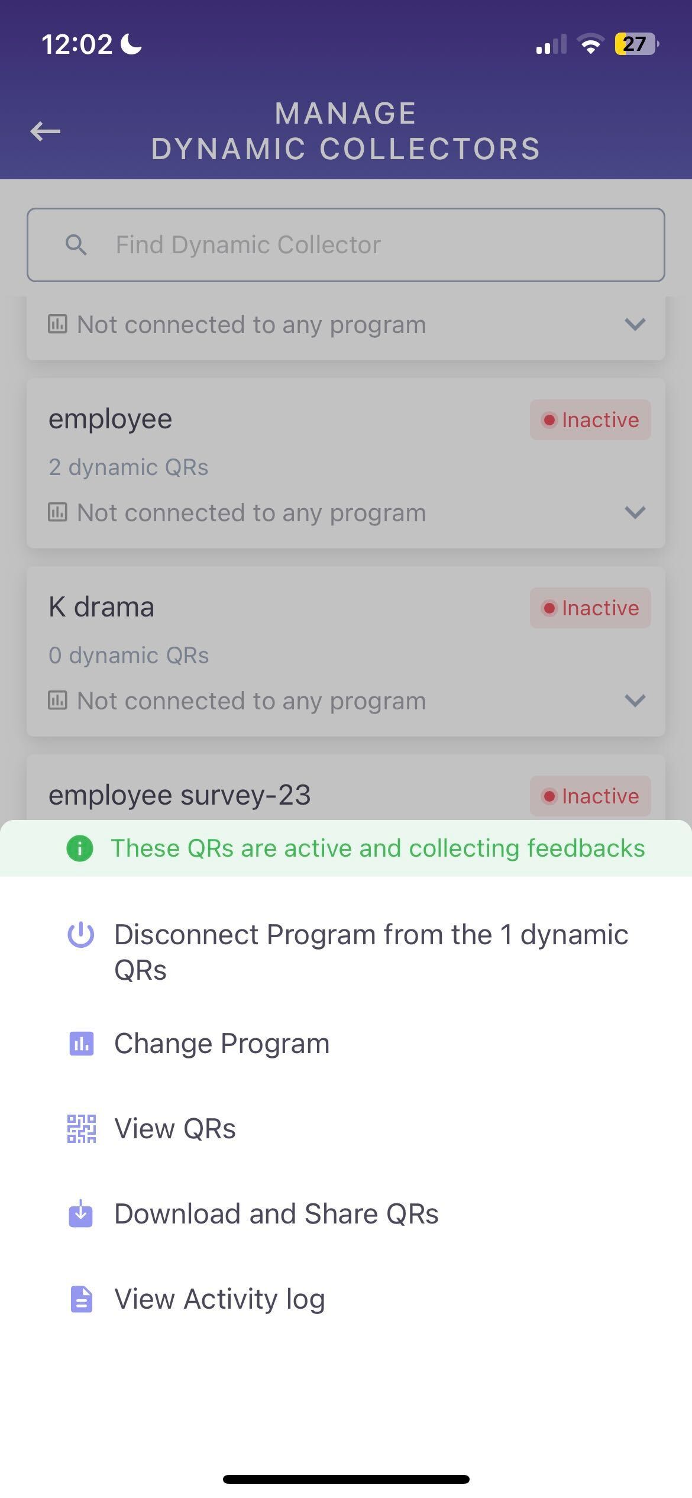Tap the back arrow icon
Screen dimensions: 692x1498
pyautogui.click(x=46, y=131)
